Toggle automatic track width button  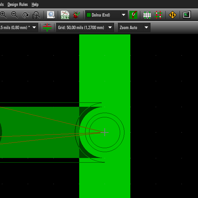tap(47, 27)
